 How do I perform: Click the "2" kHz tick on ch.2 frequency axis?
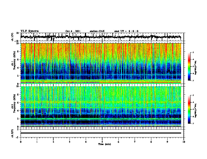18,119
